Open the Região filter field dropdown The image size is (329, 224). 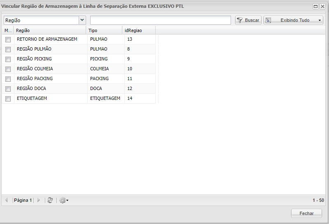click(x=82, y=20)
